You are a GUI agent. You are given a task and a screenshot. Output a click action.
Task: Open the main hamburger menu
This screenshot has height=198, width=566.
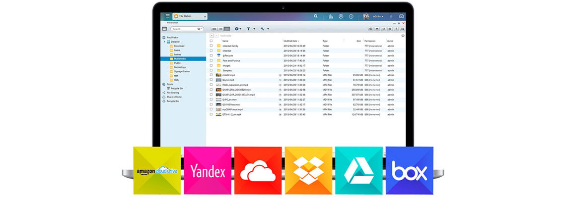click(167, 16)
